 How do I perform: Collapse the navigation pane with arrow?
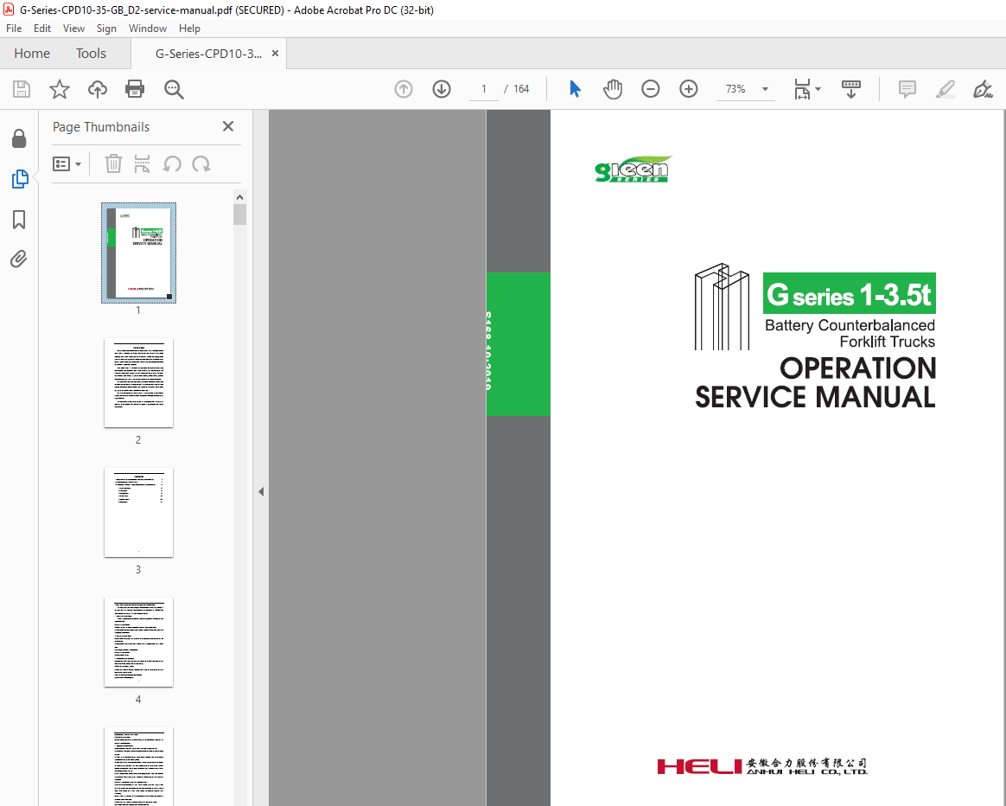(261, 491)
